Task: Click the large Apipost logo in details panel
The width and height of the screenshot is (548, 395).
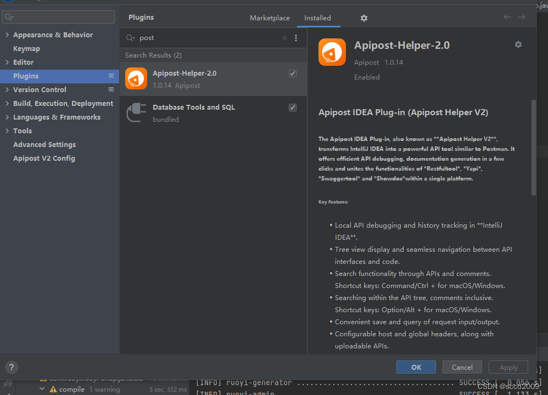Action: tap(332, 52)
